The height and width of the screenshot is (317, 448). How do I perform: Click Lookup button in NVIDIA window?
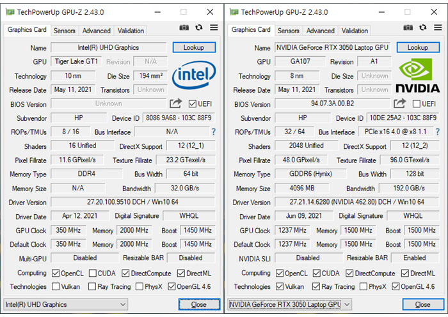(x=417, y=47)
